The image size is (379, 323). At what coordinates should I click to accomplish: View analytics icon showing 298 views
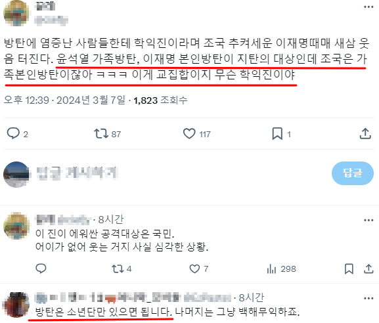(271, 269)
